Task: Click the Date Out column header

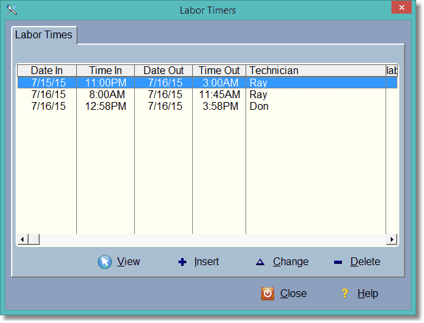Action: click(163, 70)
